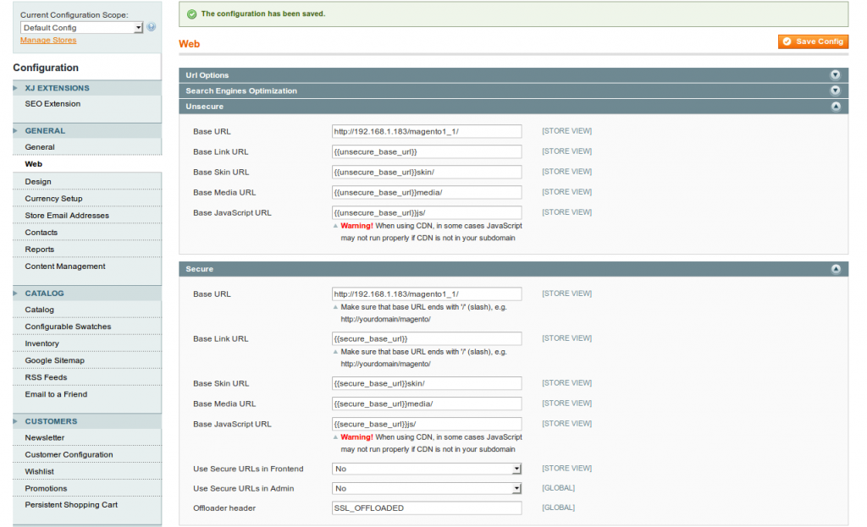The height and width of the screenshot is (527, 867).
Task: Open Persistent Shopping Cart settings
Action: click(x=71, y=505)
